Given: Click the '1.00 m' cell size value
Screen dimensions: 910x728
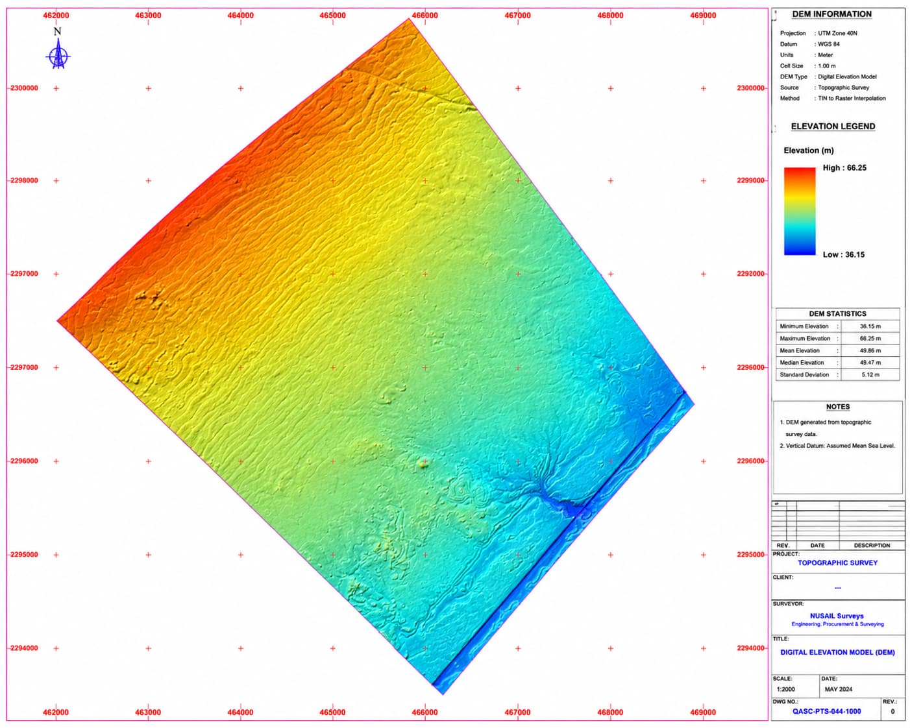Looking at the screenshot, I should click(826, 66).
